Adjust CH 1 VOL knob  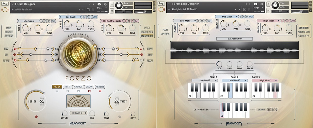coord(26,28)
